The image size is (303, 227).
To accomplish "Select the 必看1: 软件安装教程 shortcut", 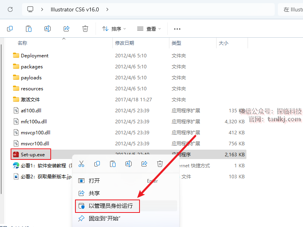I will tap(43, 166).
